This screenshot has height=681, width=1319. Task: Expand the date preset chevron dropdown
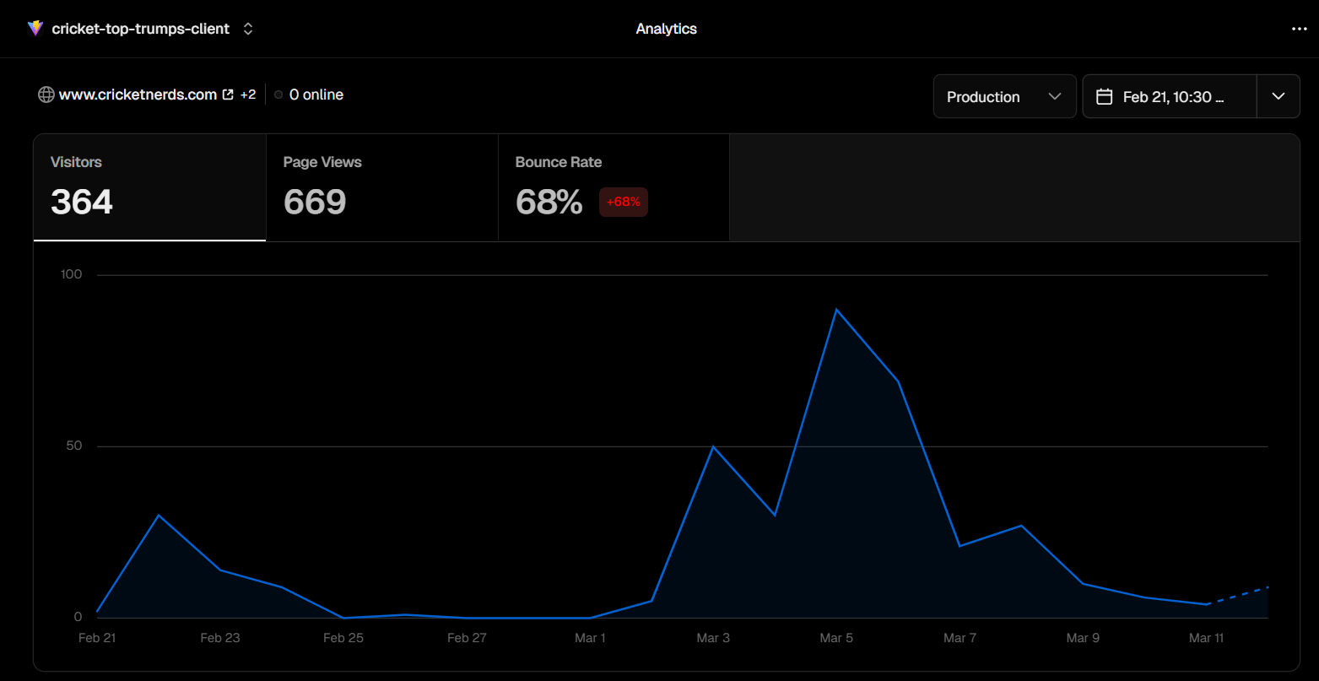[1278, 97]
